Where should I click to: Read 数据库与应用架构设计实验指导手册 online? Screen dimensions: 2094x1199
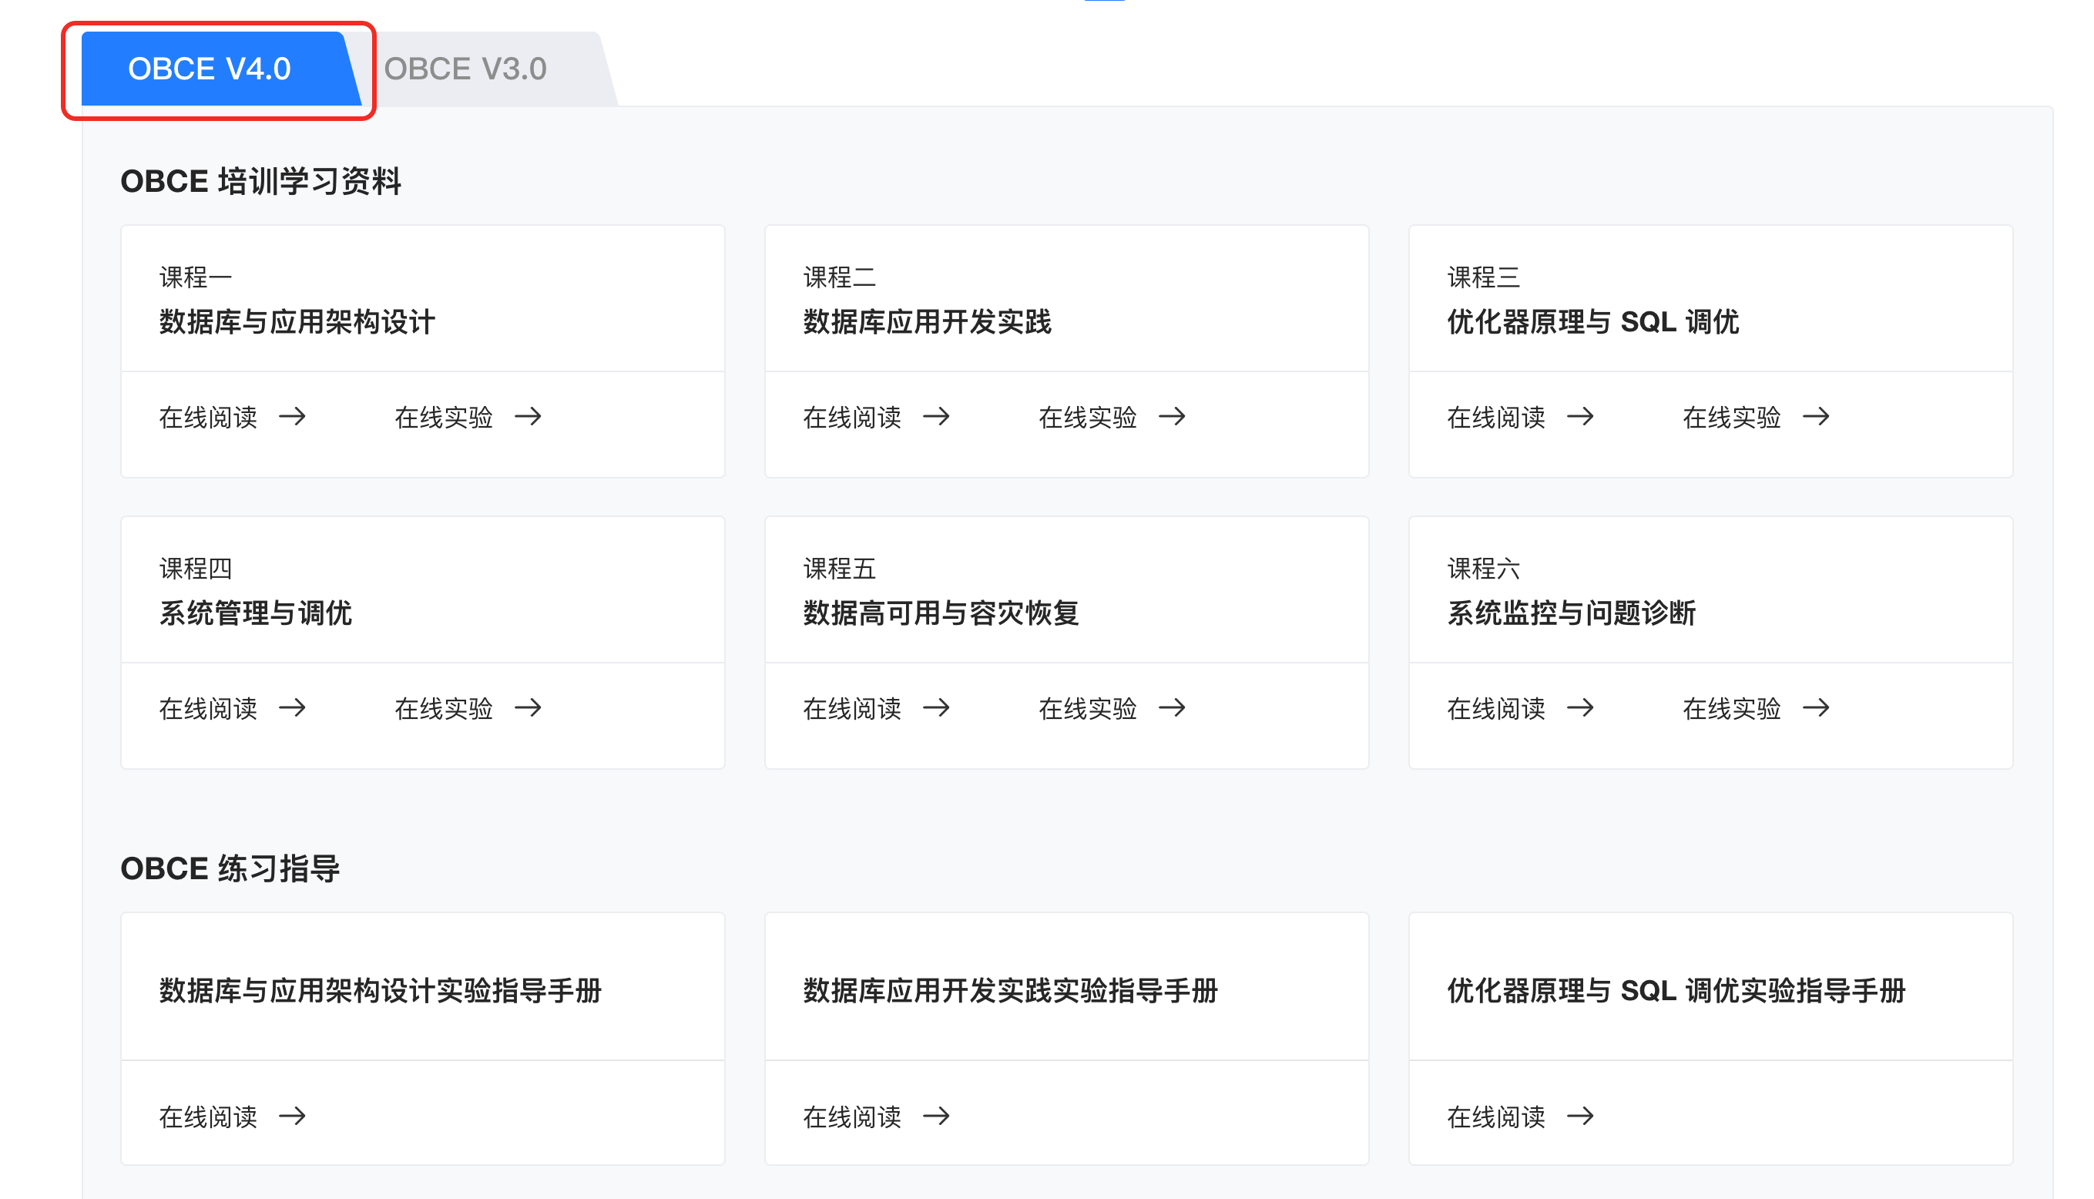[x=208, y=1117]
